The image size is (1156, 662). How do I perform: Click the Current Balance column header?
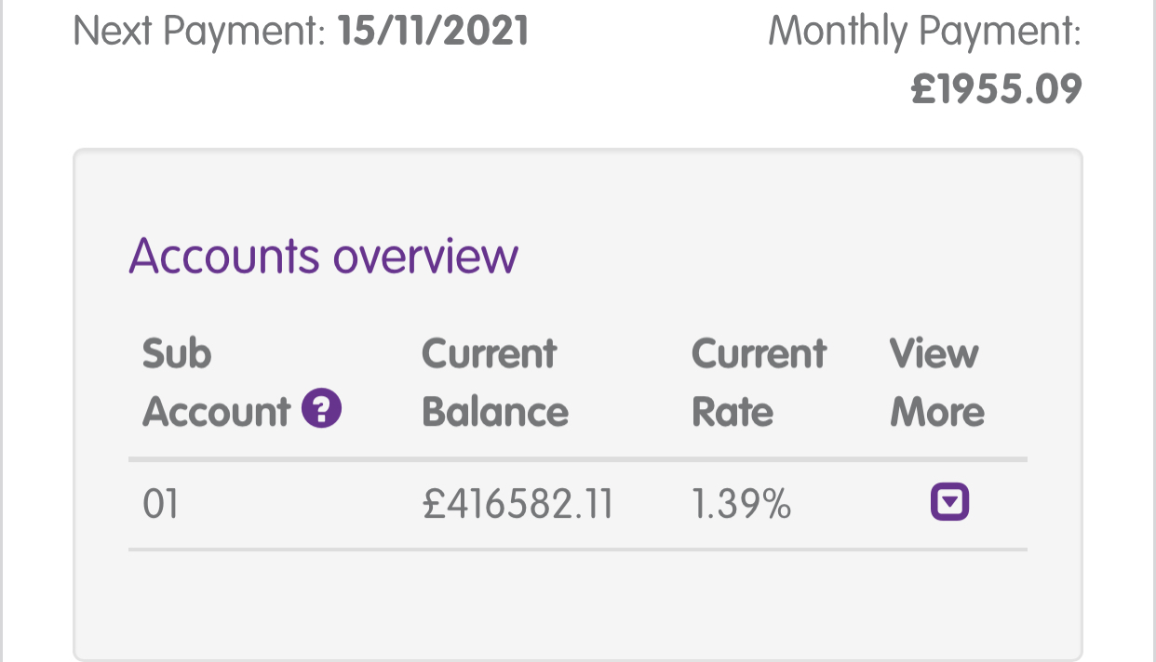[x=495, y=382]
